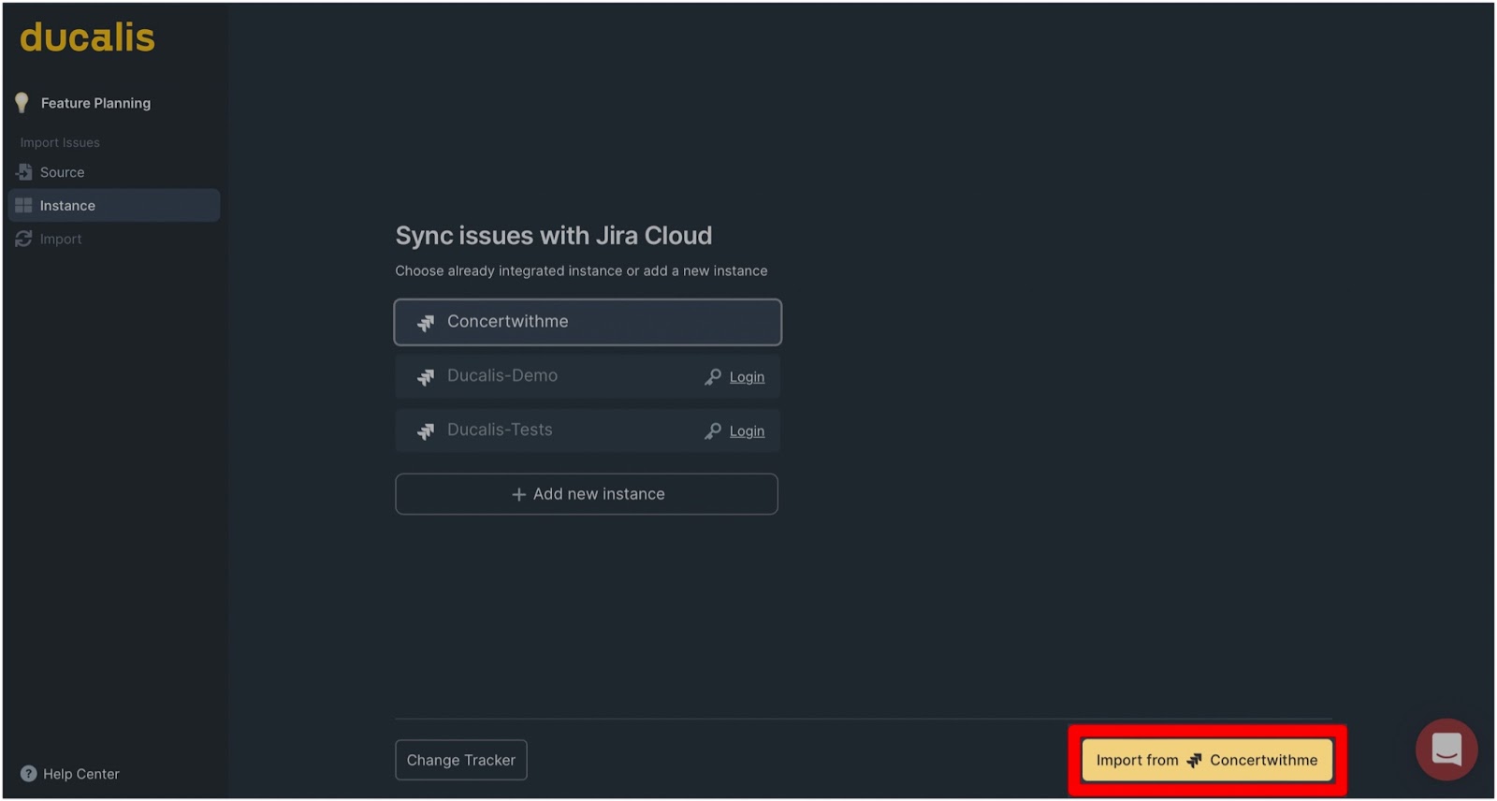This screenshot has height=801, width=1497.
Task: Click the Source step icon
Action: tap(24, 172)
